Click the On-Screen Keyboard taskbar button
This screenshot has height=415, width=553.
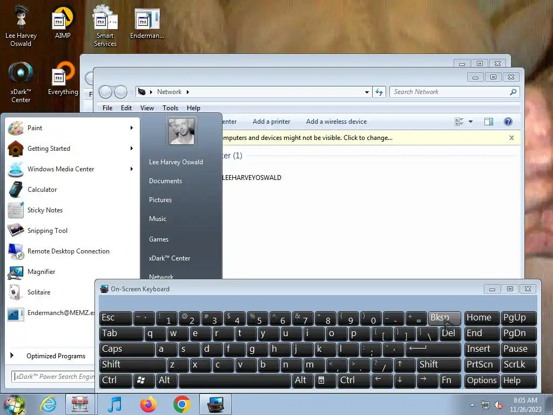coord(215,404)
